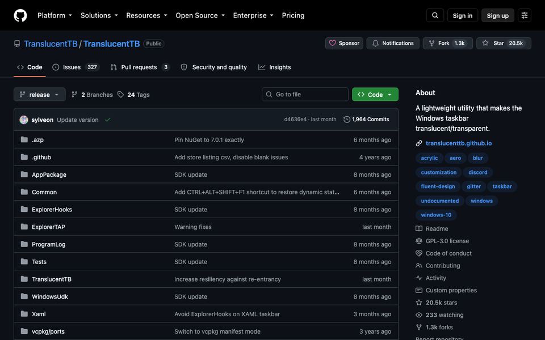Expand the Solutions menu
This screenshot has width=545, height=340.
click(99, 15)
